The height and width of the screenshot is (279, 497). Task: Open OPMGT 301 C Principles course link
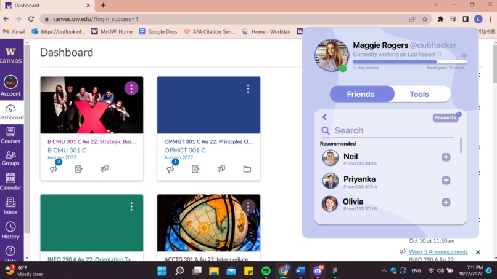(208, 141)
